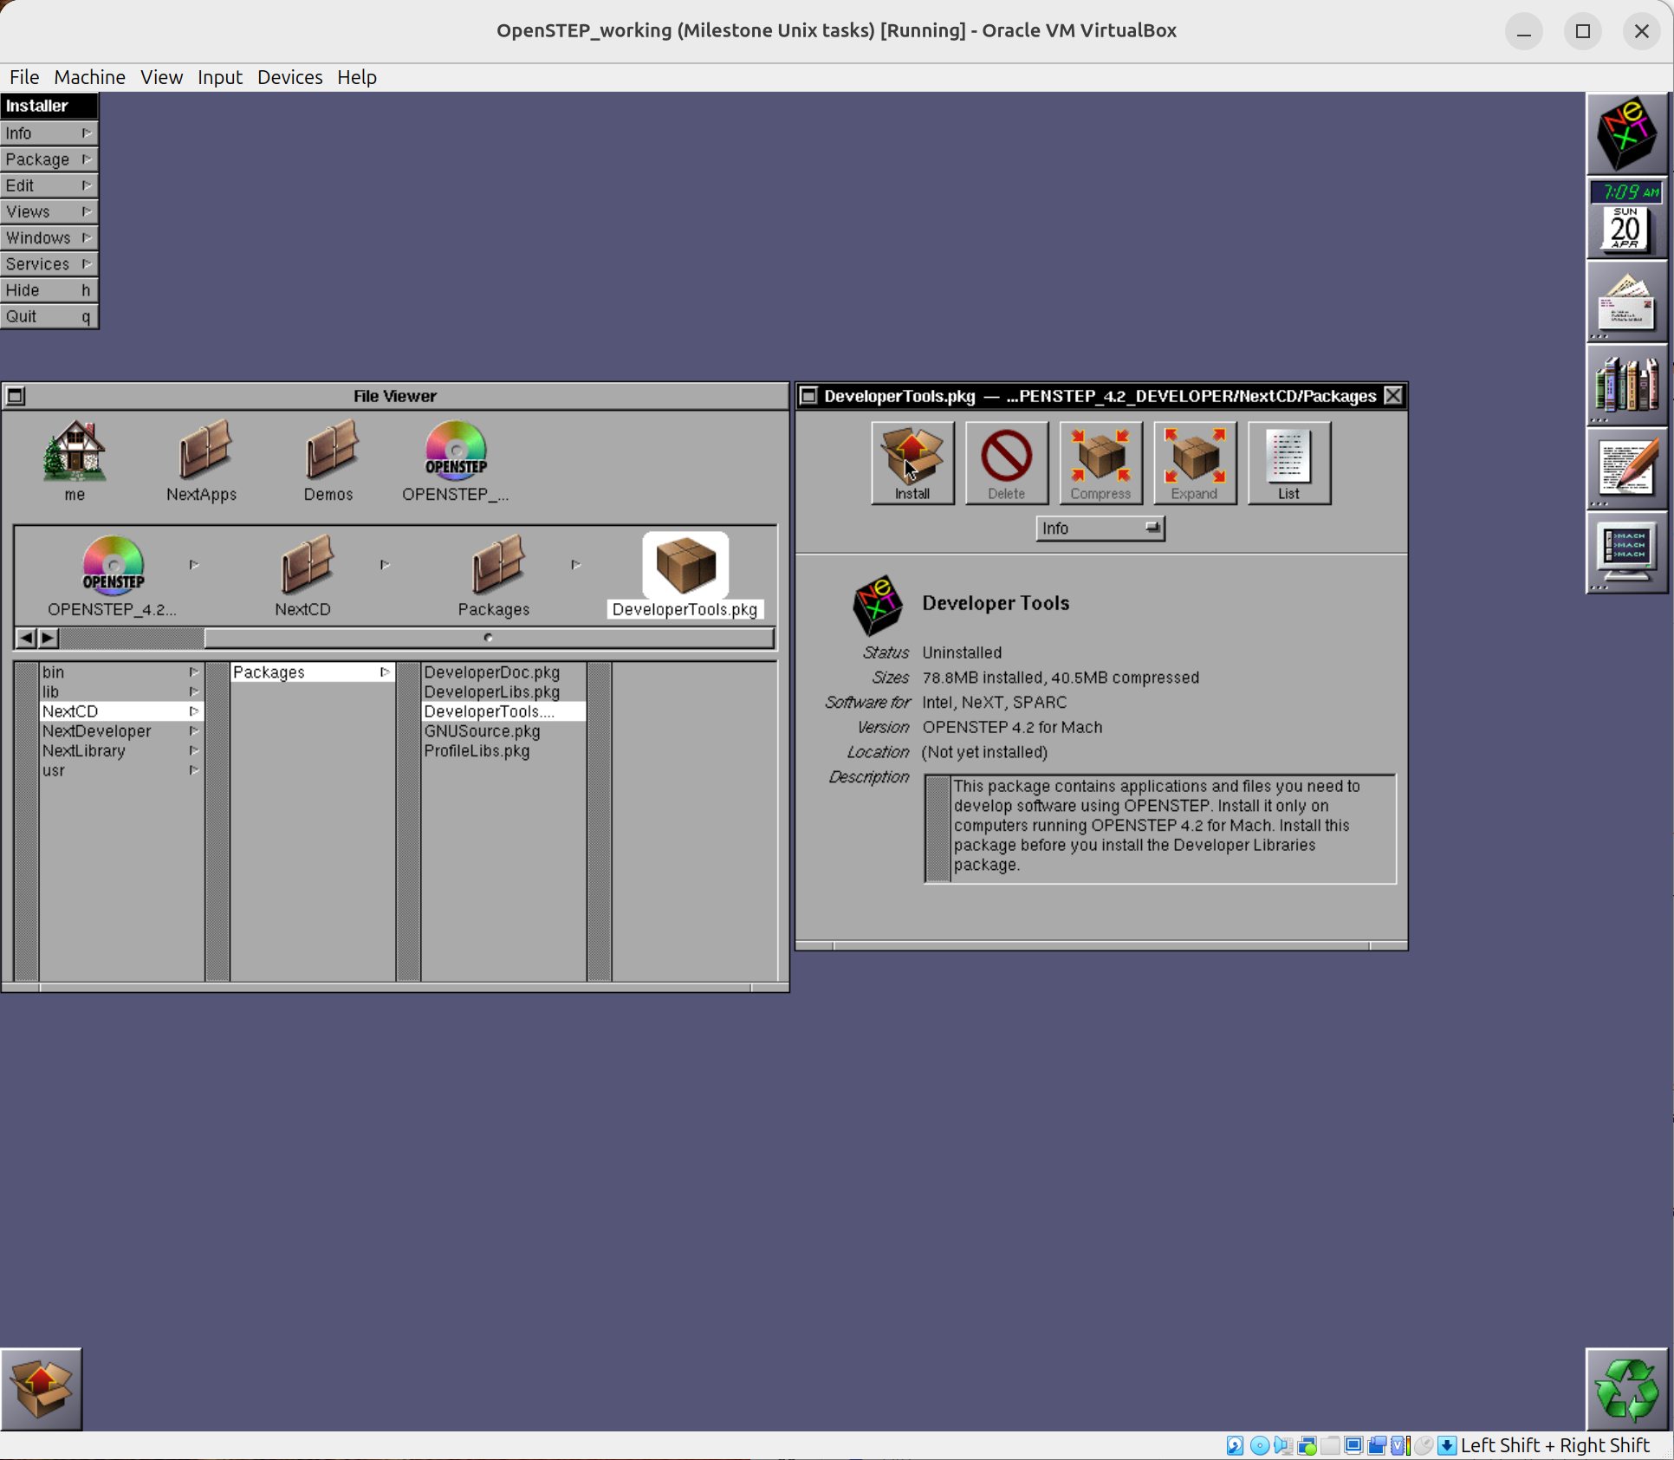Viewport: 1674px width, 1460px height.
Task: Open the Librarian books icon in the dock
Action: (x=1625, y=385)
